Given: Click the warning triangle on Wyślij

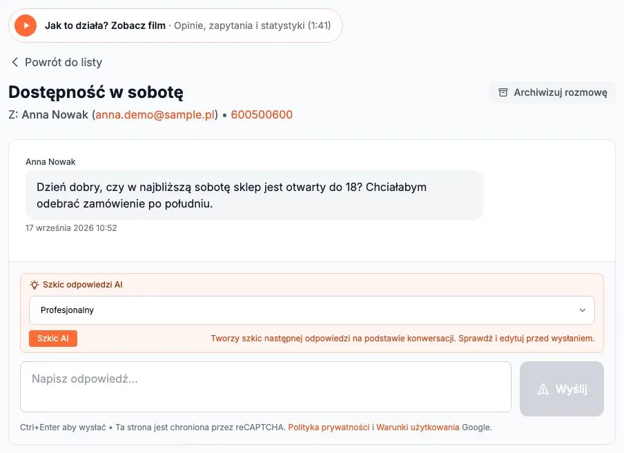Looking at the screenshot, I should [543, 389].
